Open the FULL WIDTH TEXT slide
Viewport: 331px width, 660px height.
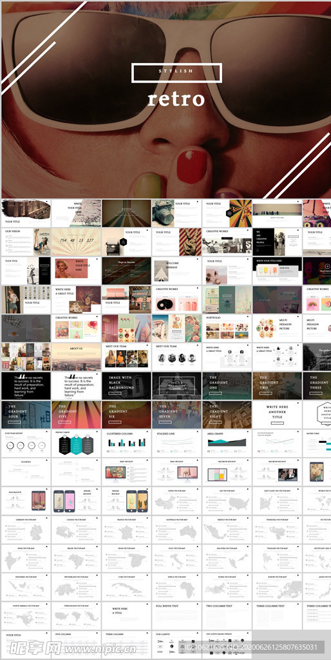176,616
